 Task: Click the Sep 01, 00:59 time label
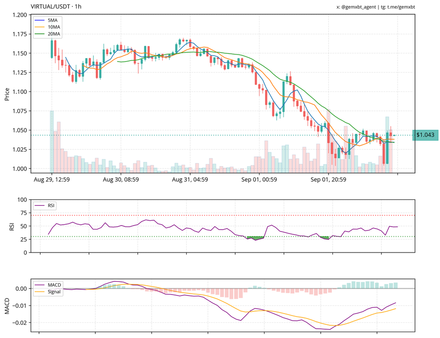point(259,179)
